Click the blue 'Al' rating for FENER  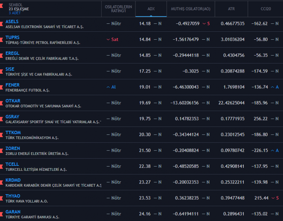point(111,87)
